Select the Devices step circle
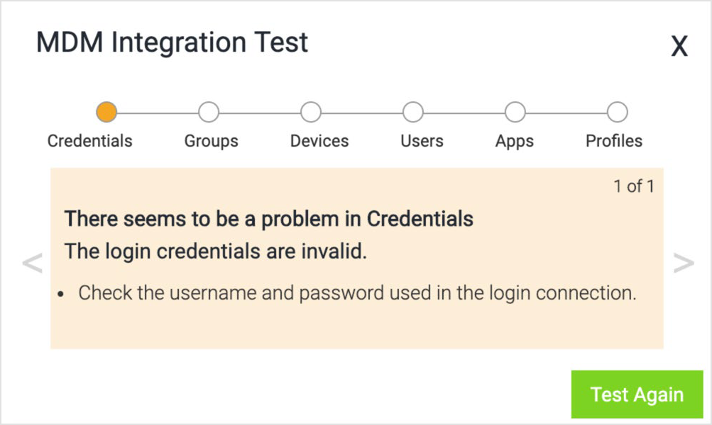The height and width of the screenshot is (425, 712). click(x=311, y=110)
